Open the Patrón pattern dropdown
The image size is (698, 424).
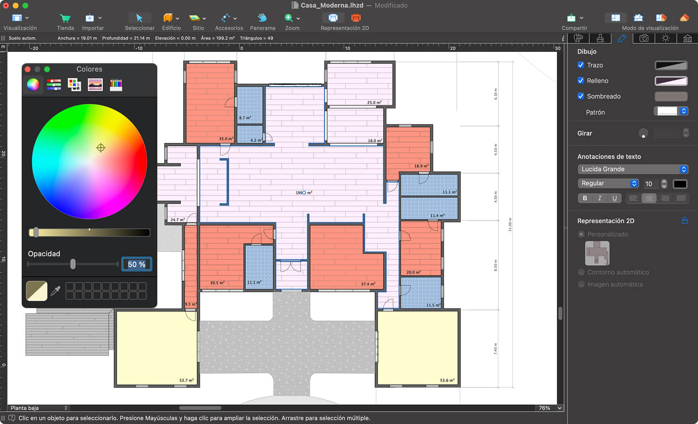point(671,111)
